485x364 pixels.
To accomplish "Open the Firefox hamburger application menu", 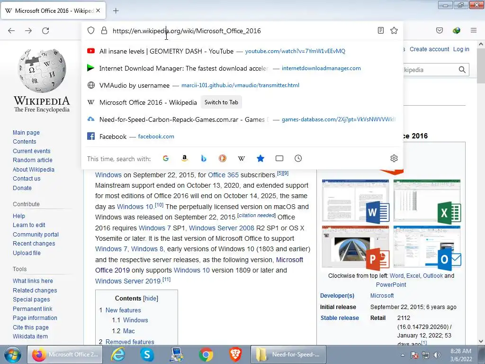I will (474, 30).
